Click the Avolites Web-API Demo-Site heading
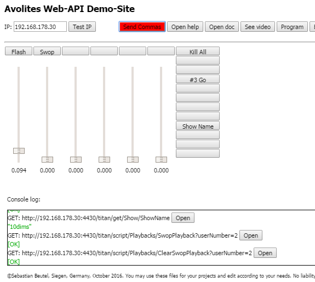The image size is (315, 282). click(70, 9)
